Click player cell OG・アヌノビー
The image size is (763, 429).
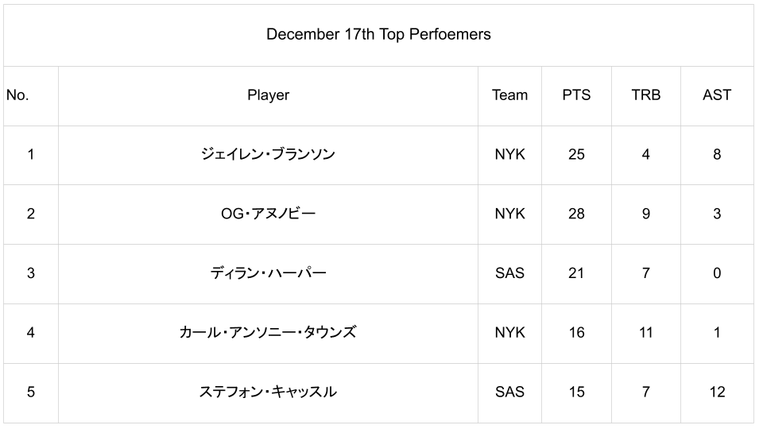(x=268, y=214)
